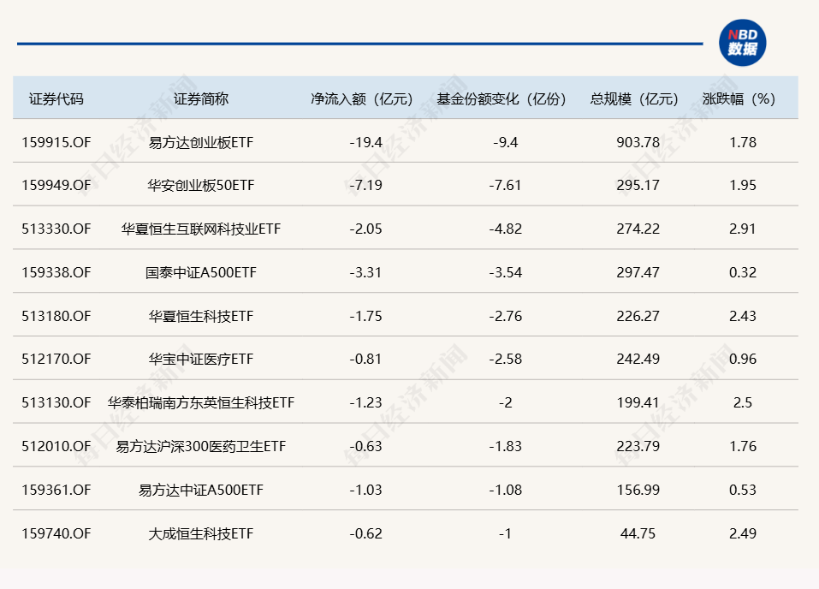Select 华宝中证医疗ETF fund name
Screen dimensions: 819x589
[x=201, y=360]
